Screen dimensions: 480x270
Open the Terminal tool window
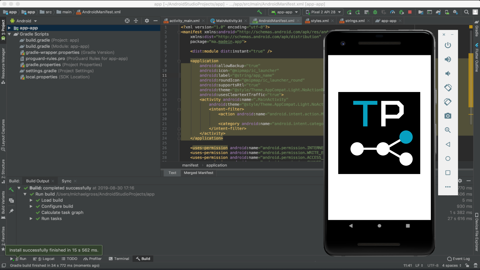119,259
